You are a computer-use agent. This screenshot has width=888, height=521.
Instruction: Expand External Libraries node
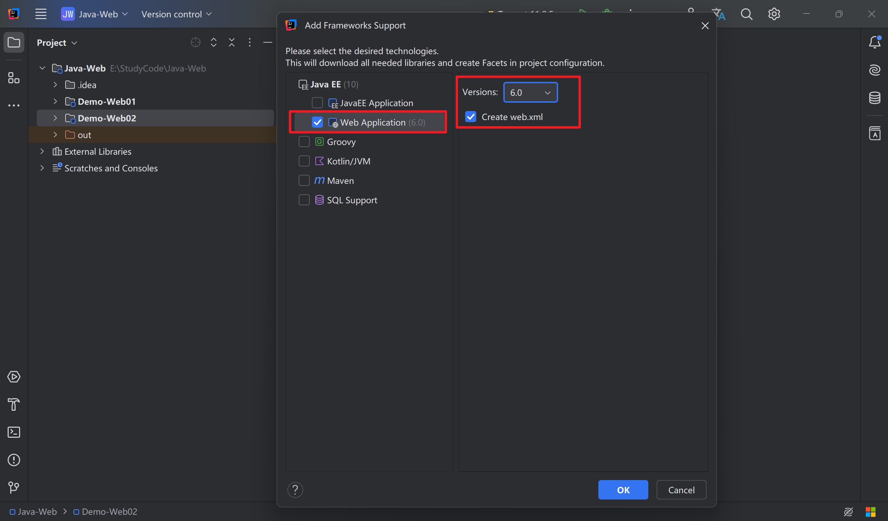click(42, 151)
